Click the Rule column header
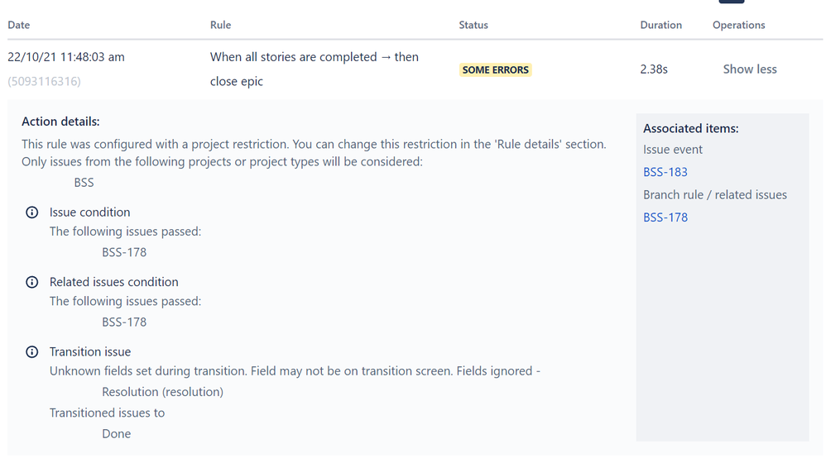Screen dimensions: 826x463 tap(220, 25)
